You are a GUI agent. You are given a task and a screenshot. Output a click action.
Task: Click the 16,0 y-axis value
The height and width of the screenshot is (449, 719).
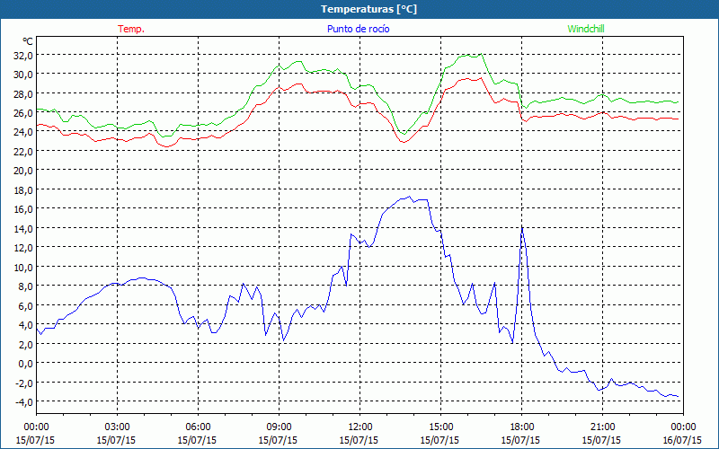click(x=24, y=209)
